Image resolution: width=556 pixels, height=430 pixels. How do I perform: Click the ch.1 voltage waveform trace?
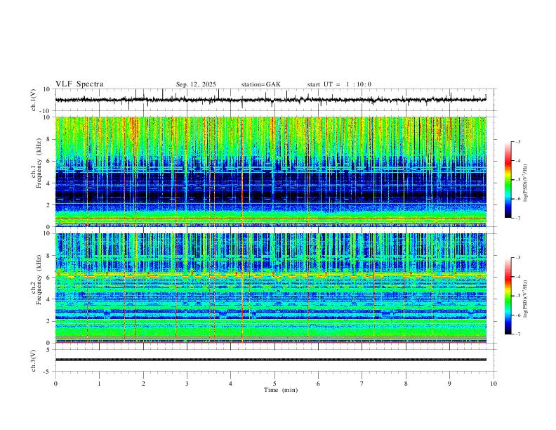270,100
